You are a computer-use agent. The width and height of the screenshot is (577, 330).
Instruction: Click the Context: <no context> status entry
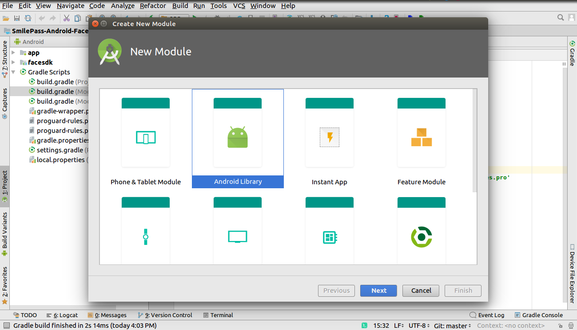[x=511, y=326]
